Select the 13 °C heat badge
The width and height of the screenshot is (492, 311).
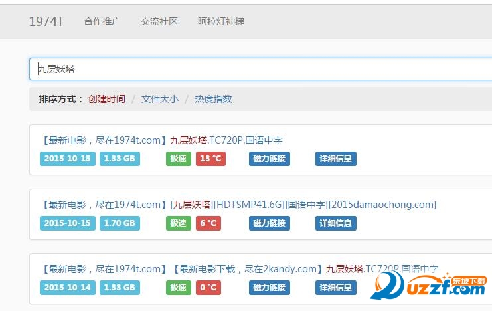210,159
